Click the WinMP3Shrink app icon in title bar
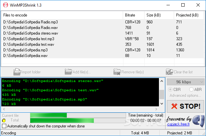The image size is (206, 136). click(x=6, y=5)
